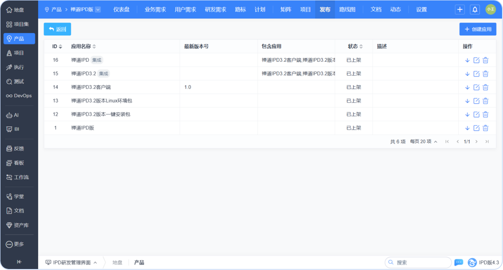
Task: Collapse the left sidebar menu
Action: pyautogui.click(x=19, y=262)
